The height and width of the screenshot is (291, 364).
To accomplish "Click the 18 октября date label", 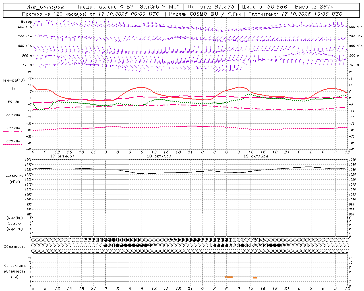I will click(x=159, y=156).
